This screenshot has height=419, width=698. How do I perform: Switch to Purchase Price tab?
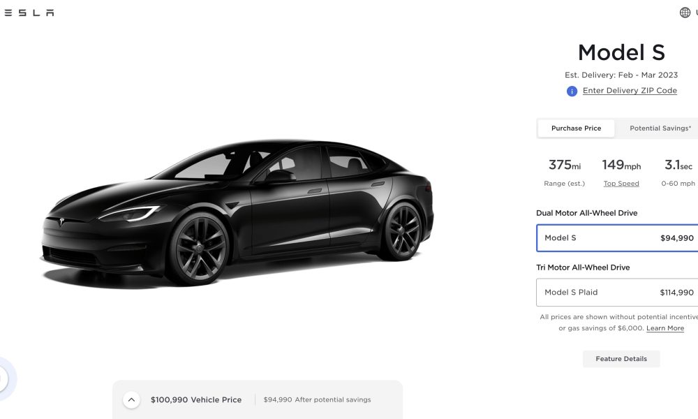click(x=576, y=128)
